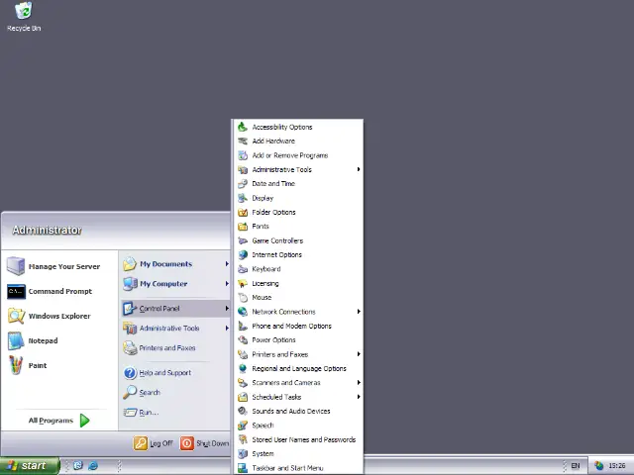
Task: Expand the My Documents submenu arrow
Action: [227, 264]
